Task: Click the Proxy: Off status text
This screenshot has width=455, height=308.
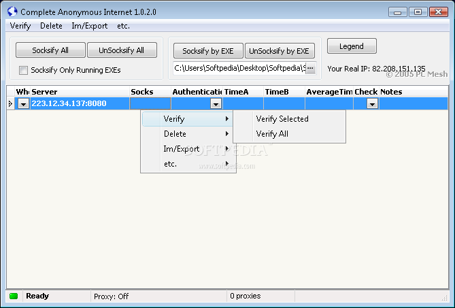Action: click(111, 296)
